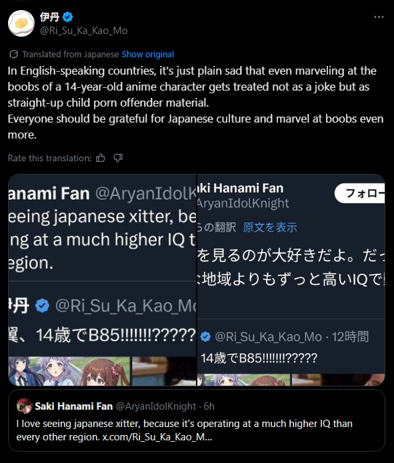Click the blue verified badge beside 伊丹
The width and height of the screenshot is (394, 463).
click(68, 17)
